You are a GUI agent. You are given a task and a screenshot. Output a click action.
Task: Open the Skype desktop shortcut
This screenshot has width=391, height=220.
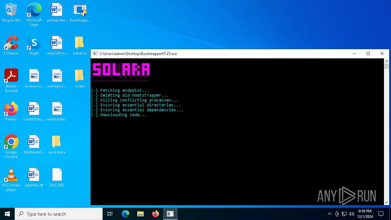pos(34,46)
